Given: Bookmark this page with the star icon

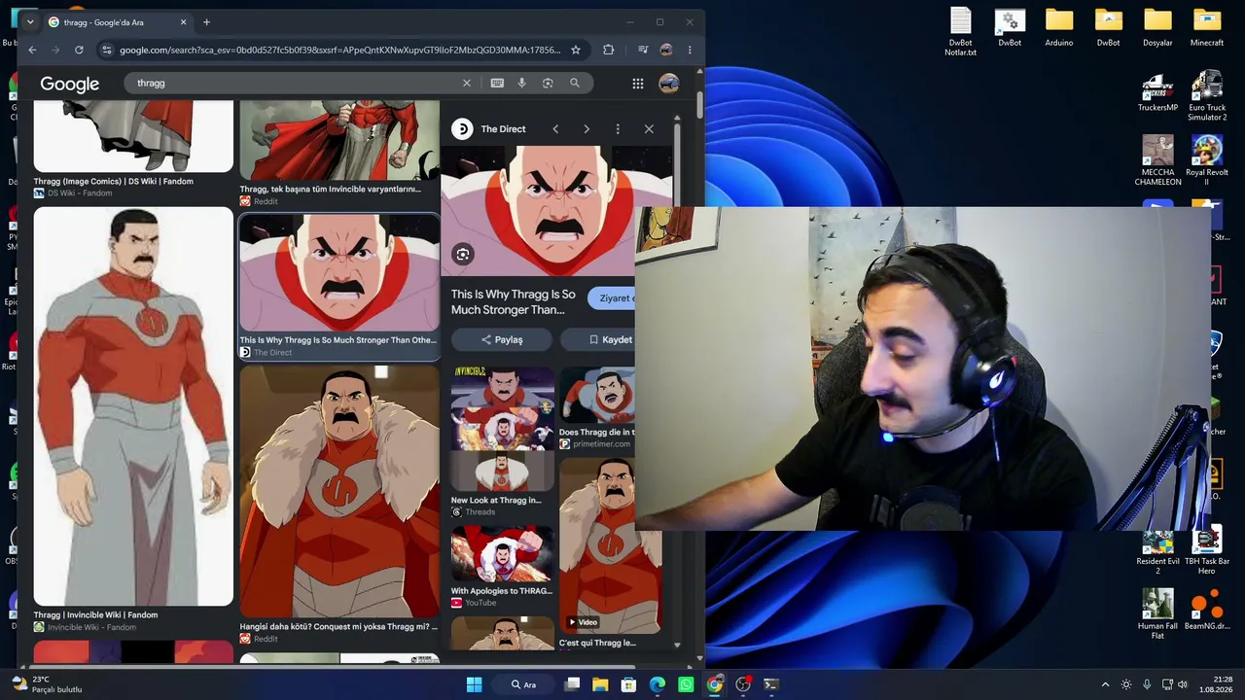Looking at the screenshot, I should pyautogui.click(x=576, y=50).
